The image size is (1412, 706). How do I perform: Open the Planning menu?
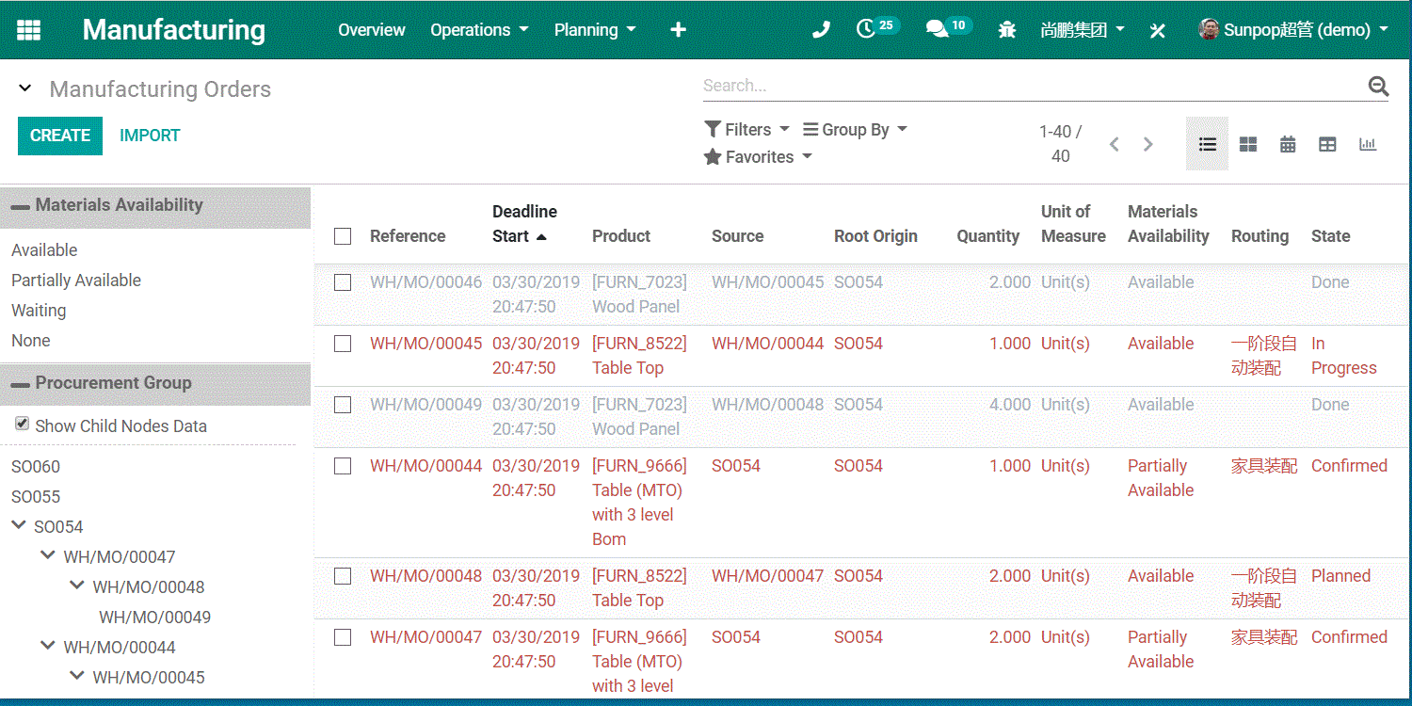[x=595, y=30]
